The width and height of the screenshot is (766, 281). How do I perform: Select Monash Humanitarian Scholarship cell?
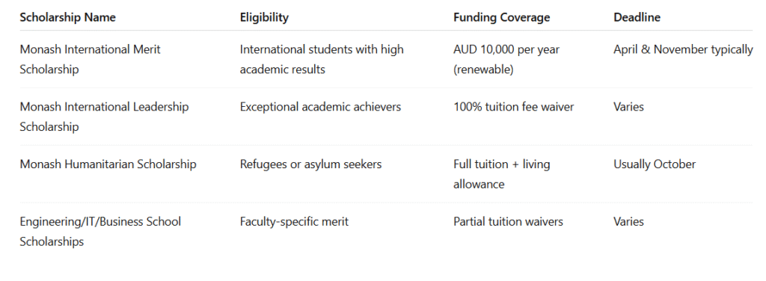[108, 164]
